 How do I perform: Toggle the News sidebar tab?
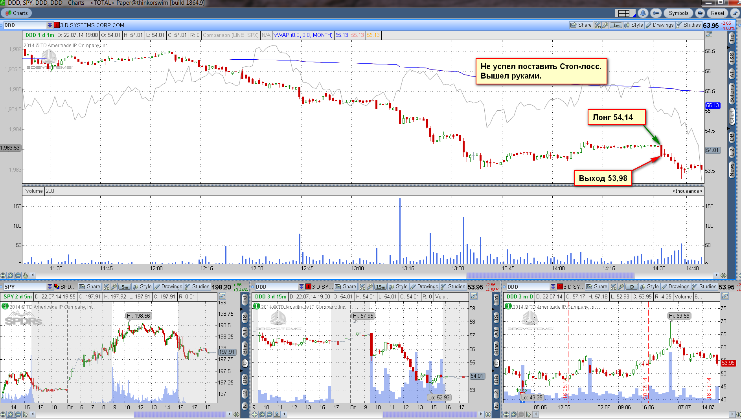click(x=732, y=170)
